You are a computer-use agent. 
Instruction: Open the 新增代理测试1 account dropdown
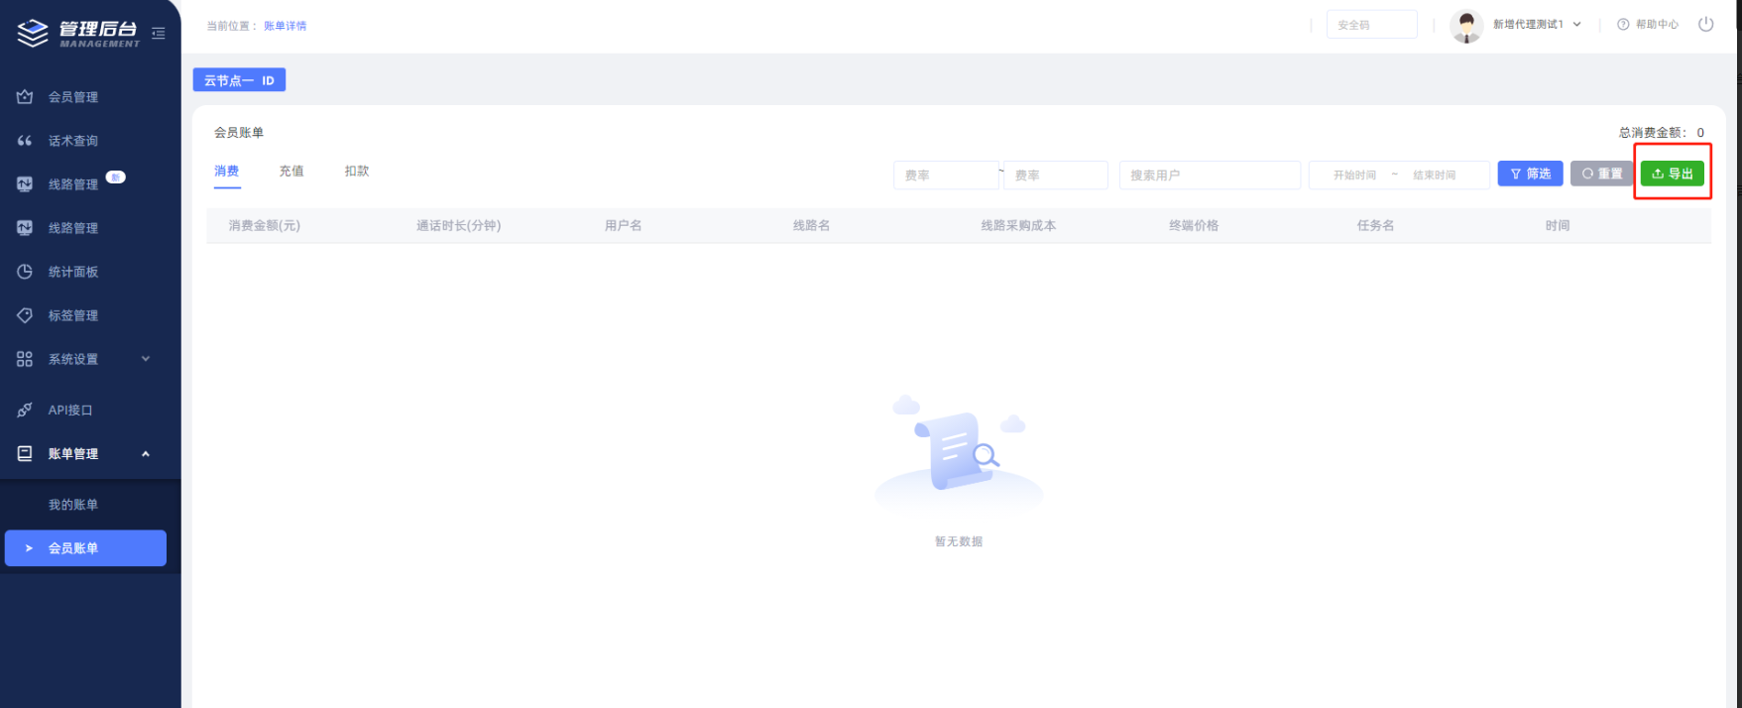[1536, 25]
